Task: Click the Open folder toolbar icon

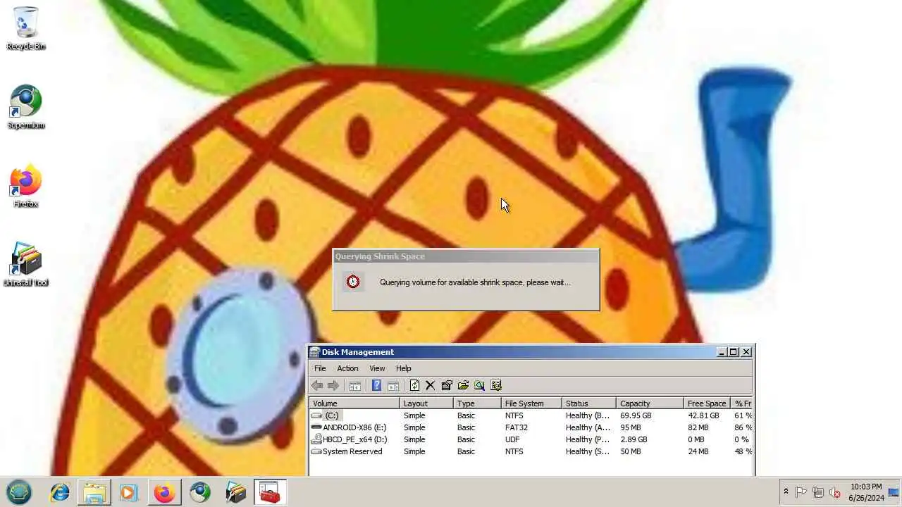Action: (x=463, y=385)
